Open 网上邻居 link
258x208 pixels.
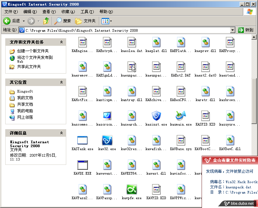25,117
